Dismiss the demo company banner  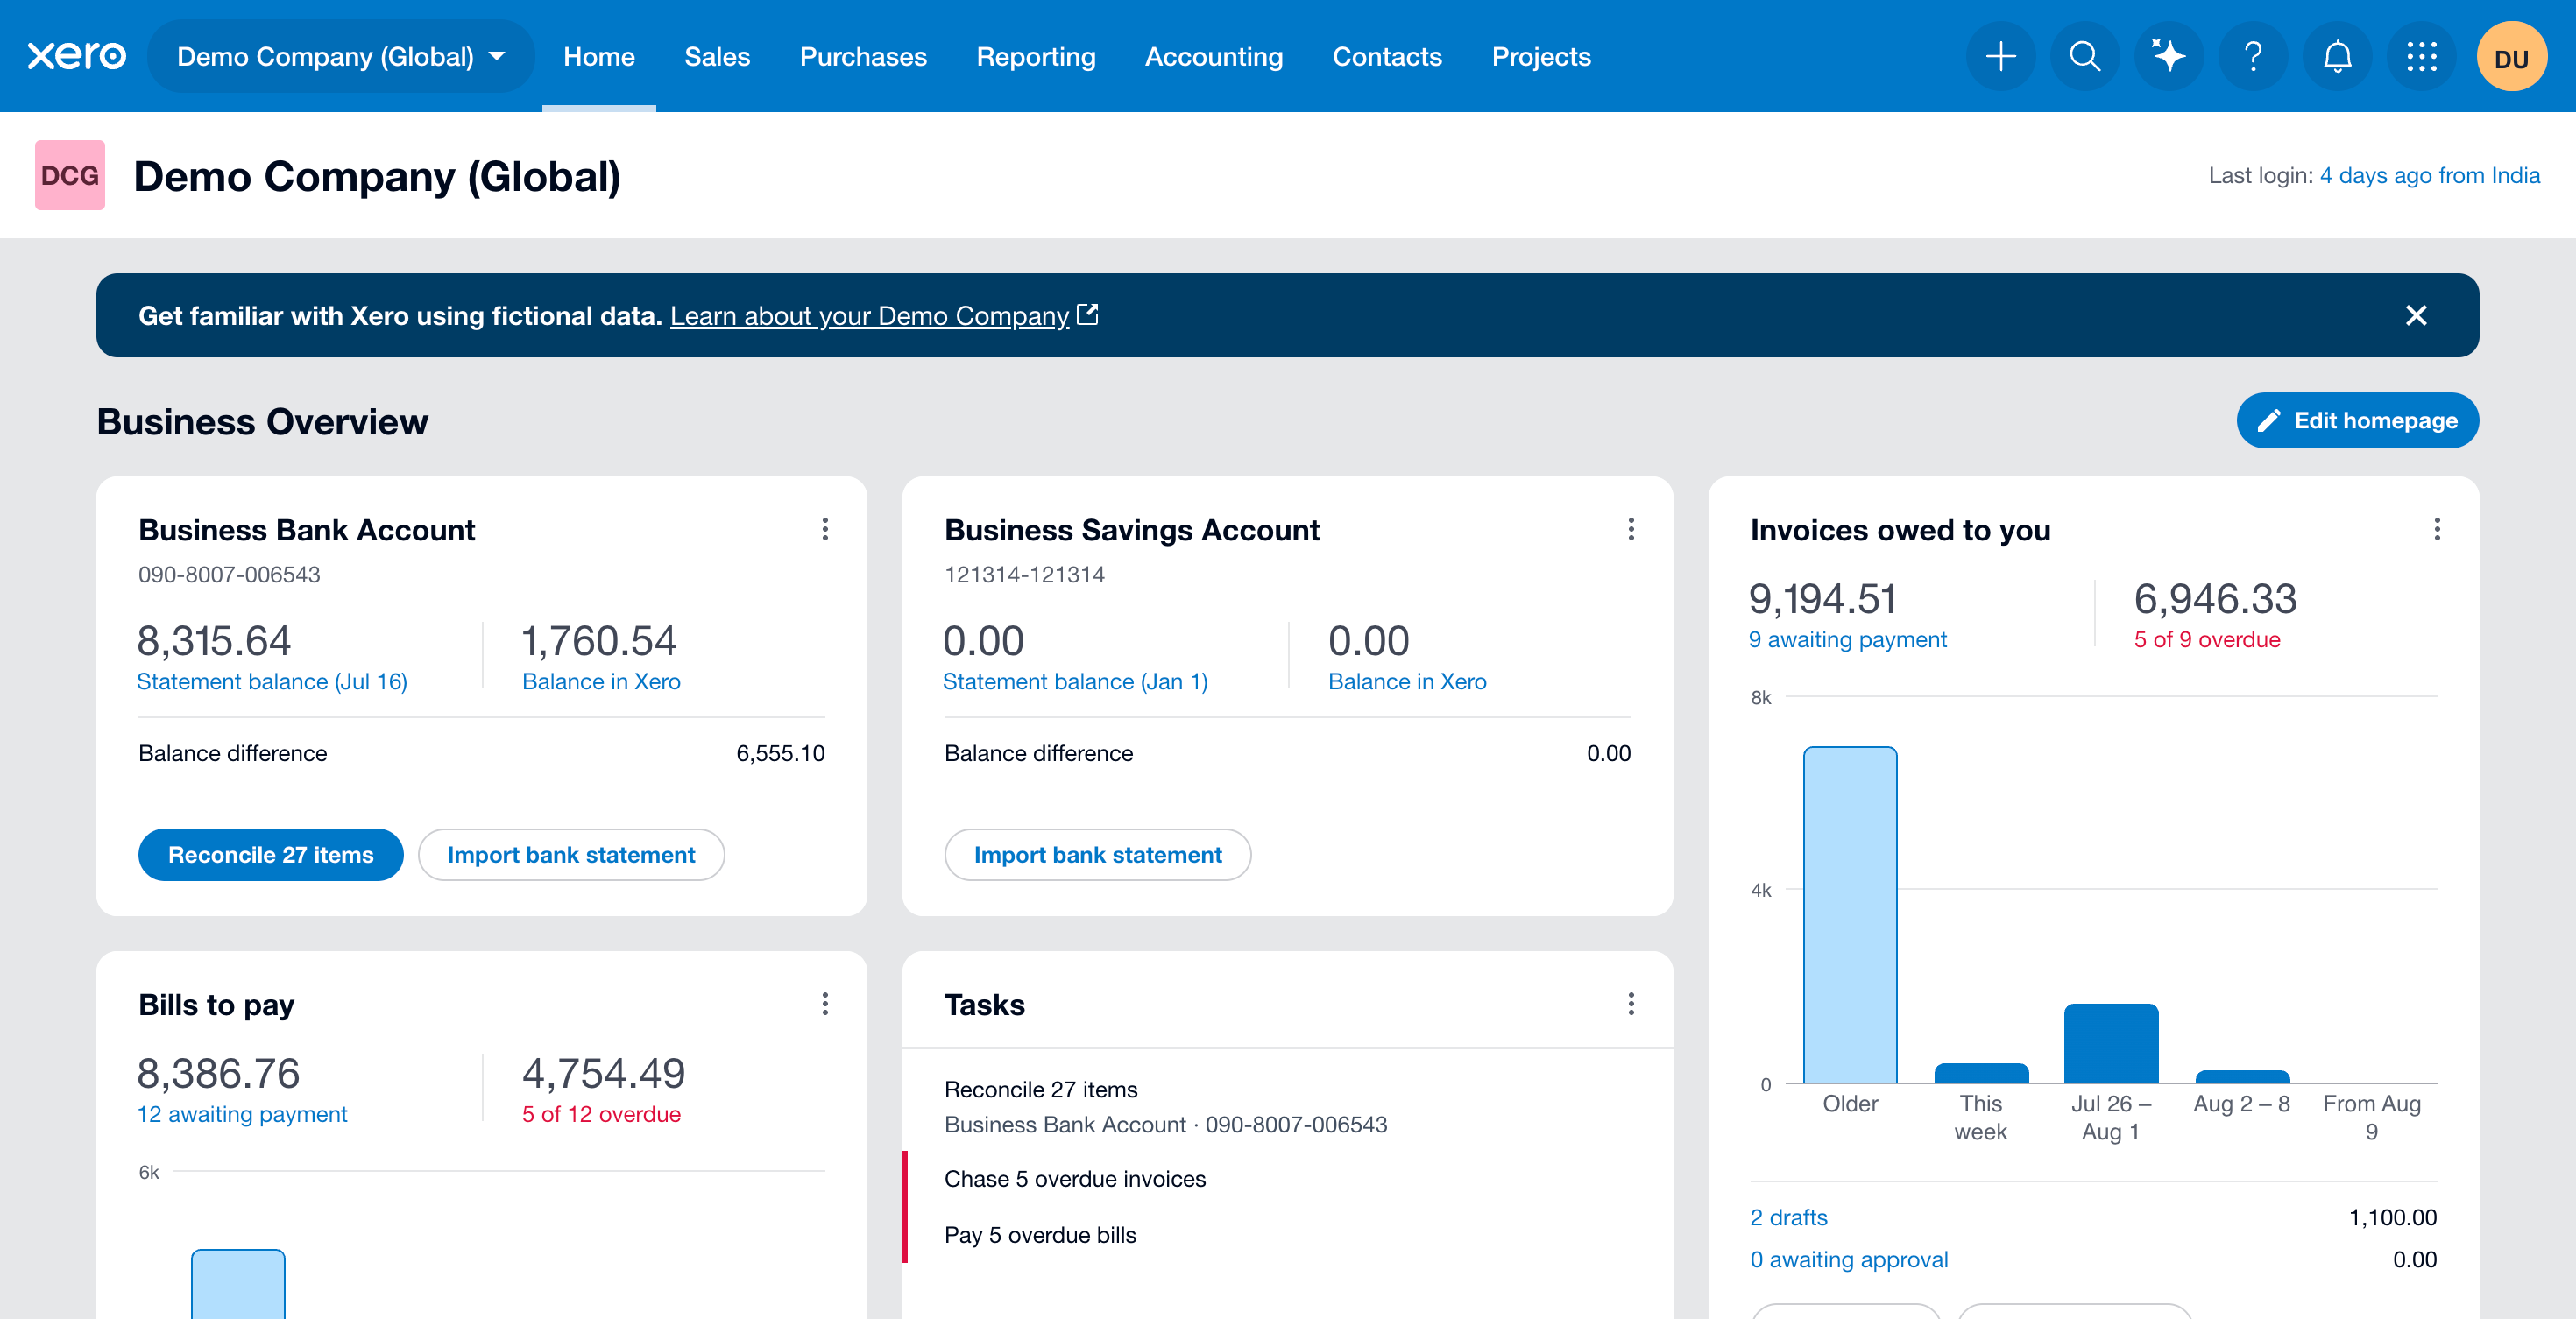[x=2416, y=316]
